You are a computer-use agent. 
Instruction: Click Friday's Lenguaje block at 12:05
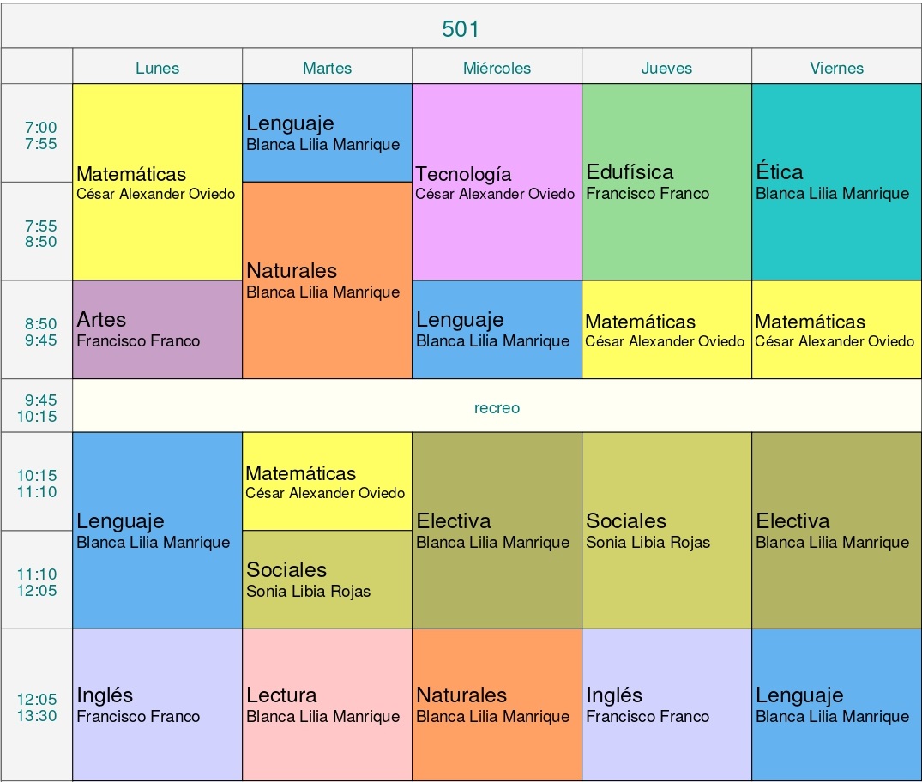point(836,704)
